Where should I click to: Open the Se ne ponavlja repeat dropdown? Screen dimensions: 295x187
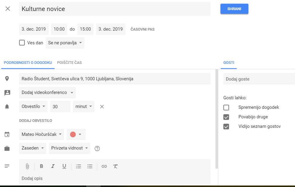pos(65,43)
